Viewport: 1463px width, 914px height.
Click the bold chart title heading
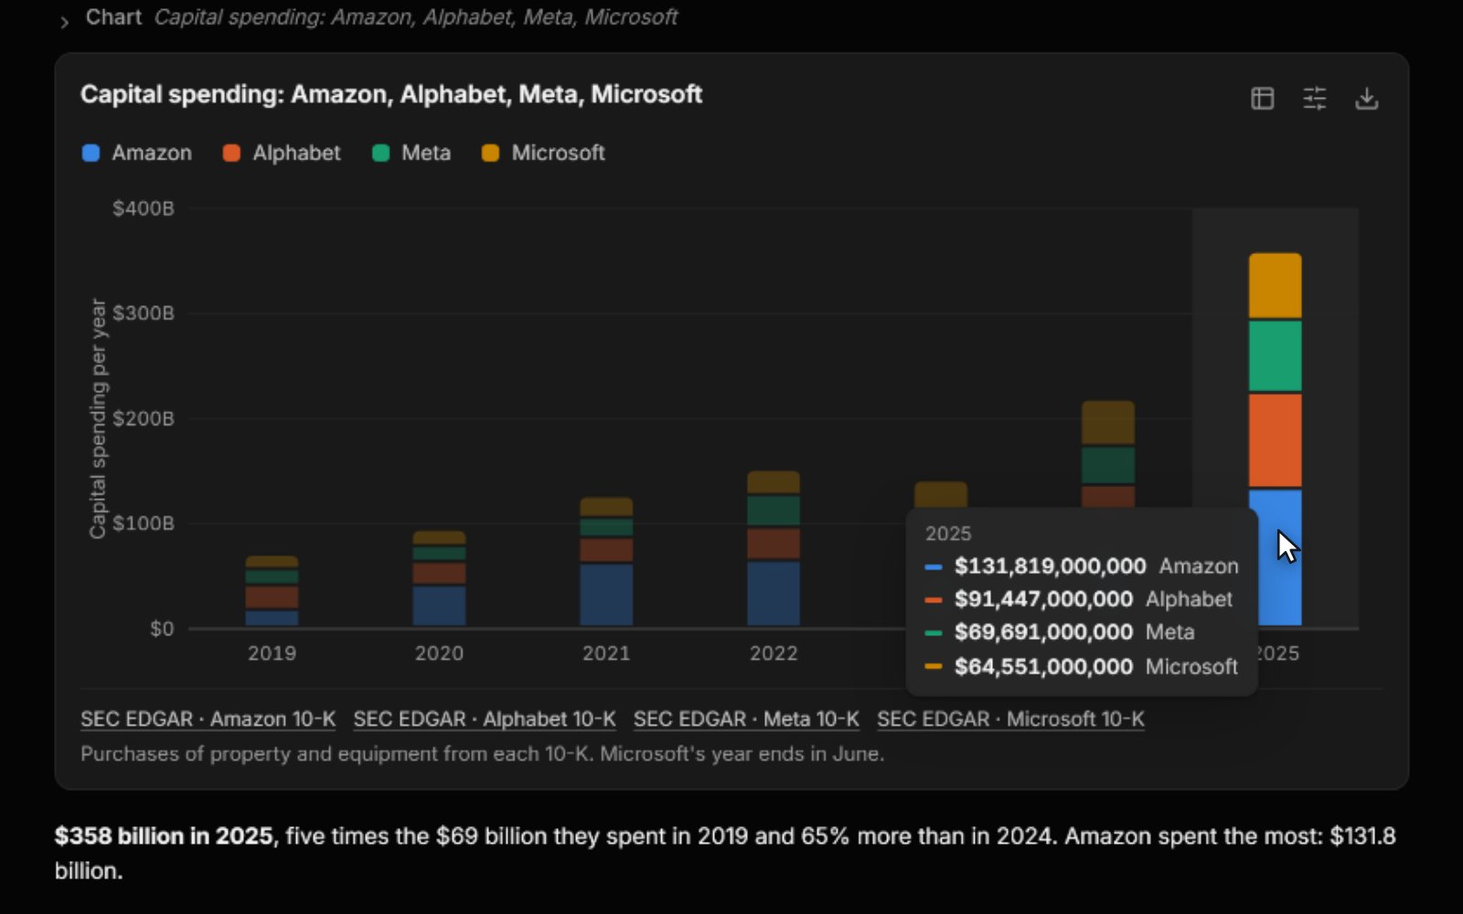pos(391,94)
